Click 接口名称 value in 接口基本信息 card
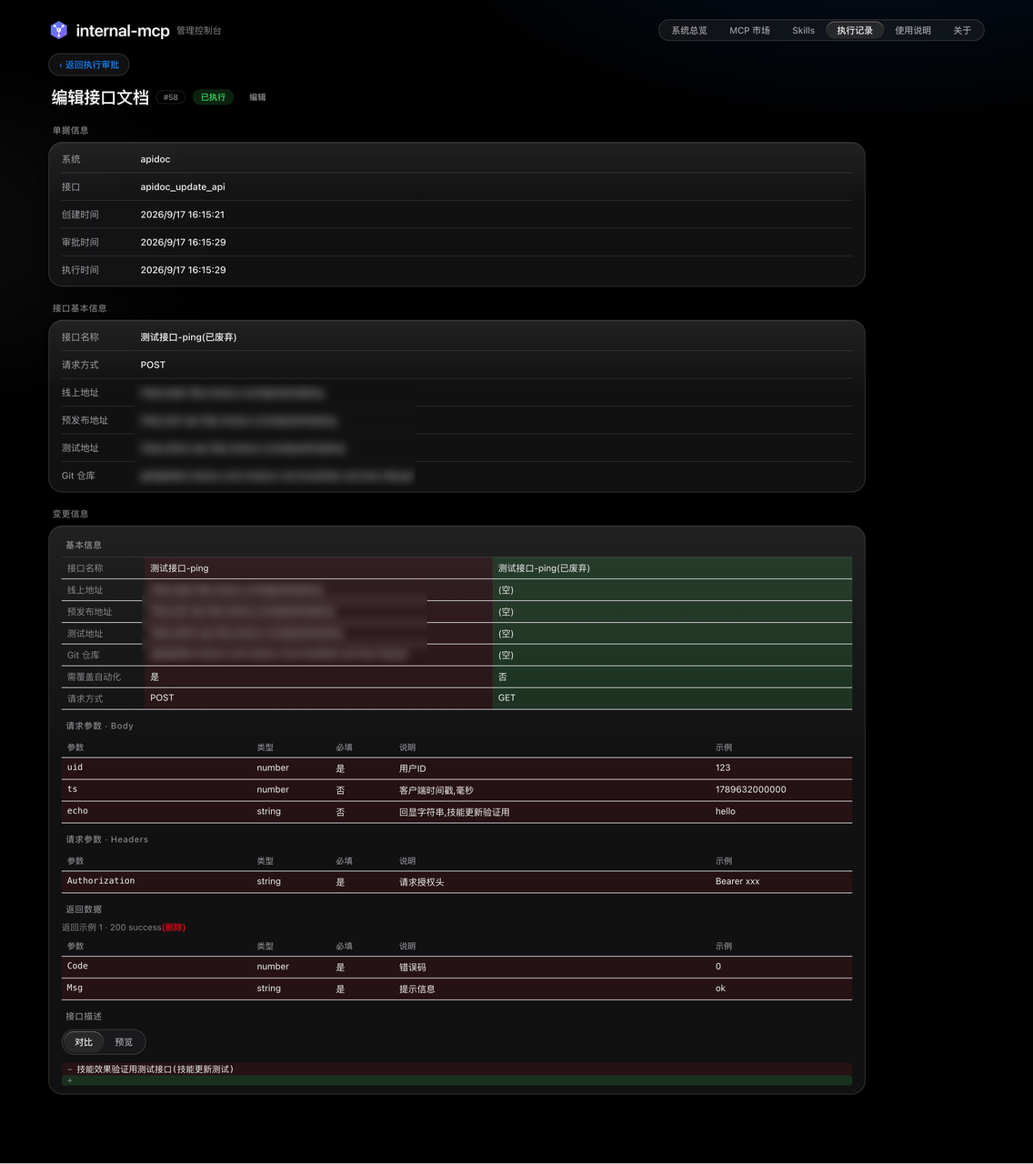1033x1164 pixels. click(188, 337)
